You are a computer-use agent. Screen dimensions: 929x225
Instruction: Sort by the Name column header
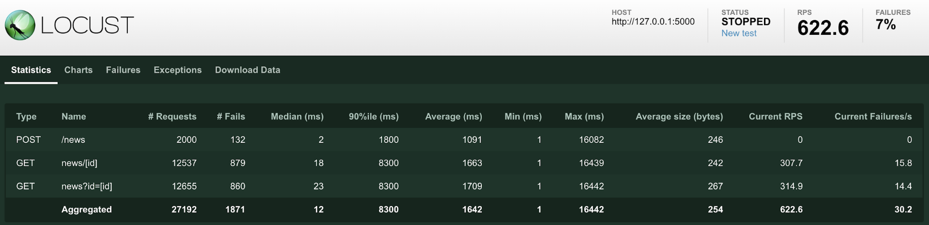pos(73,116)
